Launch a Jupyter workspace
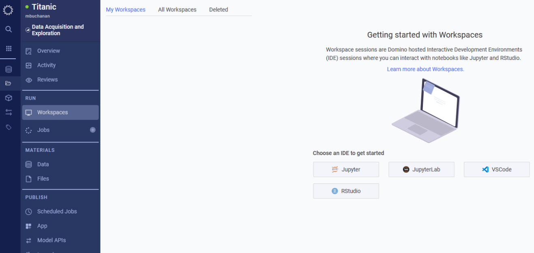534x253 pixels. click(346, 170)
